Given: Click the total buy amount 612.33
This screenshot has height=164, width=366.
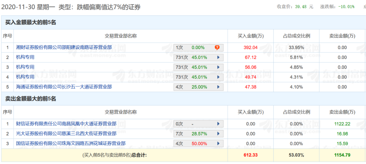Looking at the screenshot, I should click(251, 155).
